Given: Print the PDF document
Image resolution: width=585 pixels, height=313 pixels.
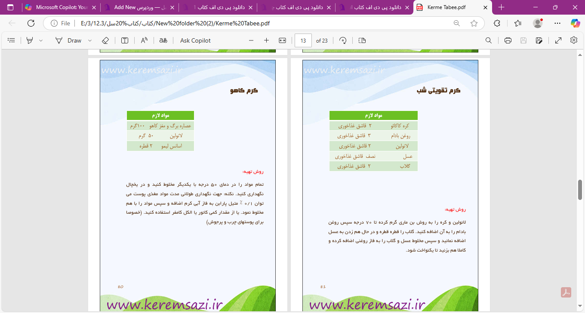Looking at the screenshot, I should click(508, 40).
